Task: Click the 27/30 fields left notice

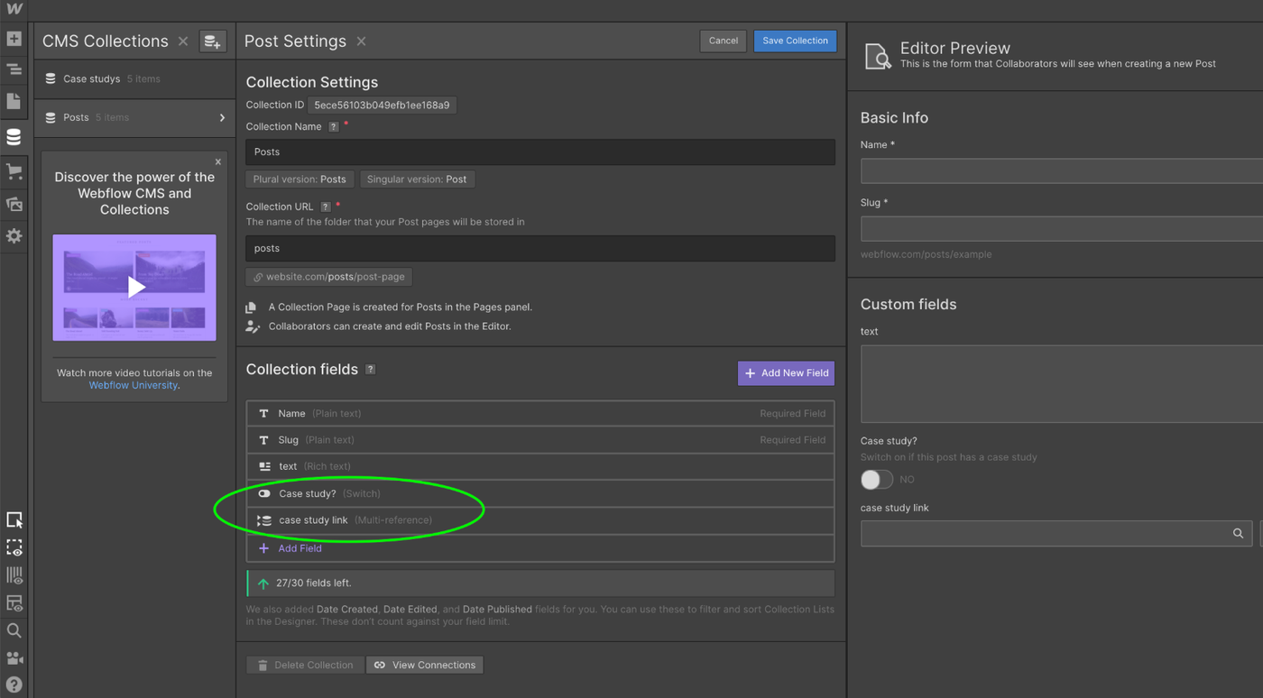Action: (x=540, y=583)
